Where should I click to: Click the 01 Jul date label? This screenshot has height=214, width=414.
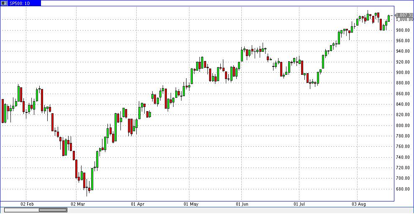pos(300,204)
